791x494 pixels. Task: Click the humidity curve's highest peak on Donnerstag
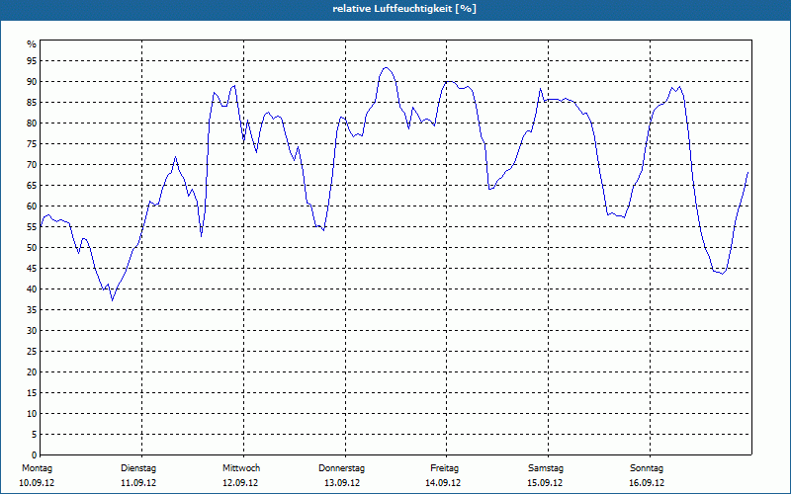coord(387,67)
